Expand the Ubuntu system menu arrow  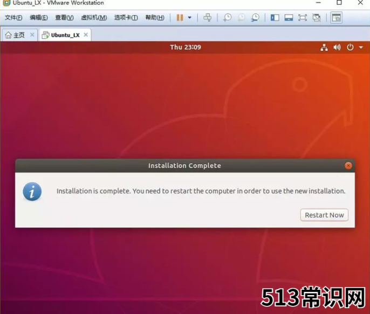coord(361,47)
